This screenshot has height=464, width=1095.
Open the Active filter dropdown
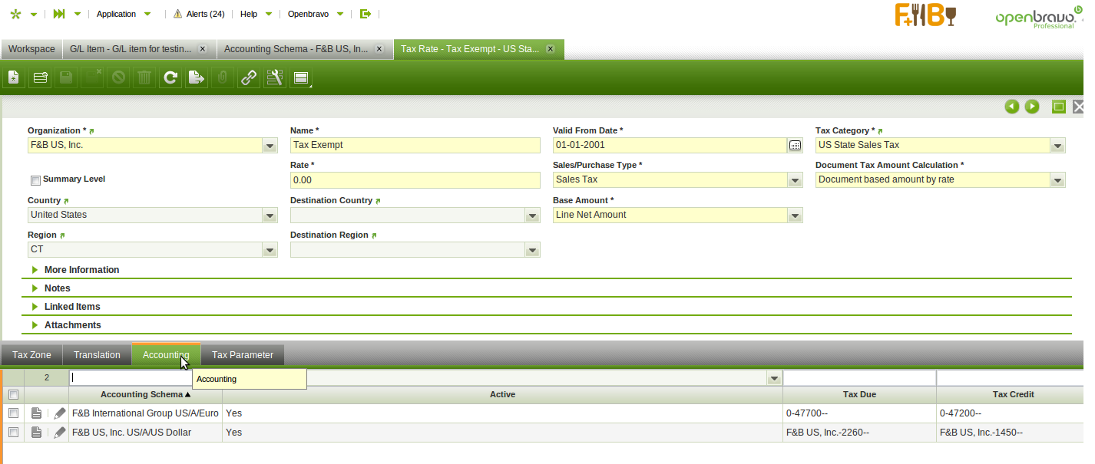(773, 378)
